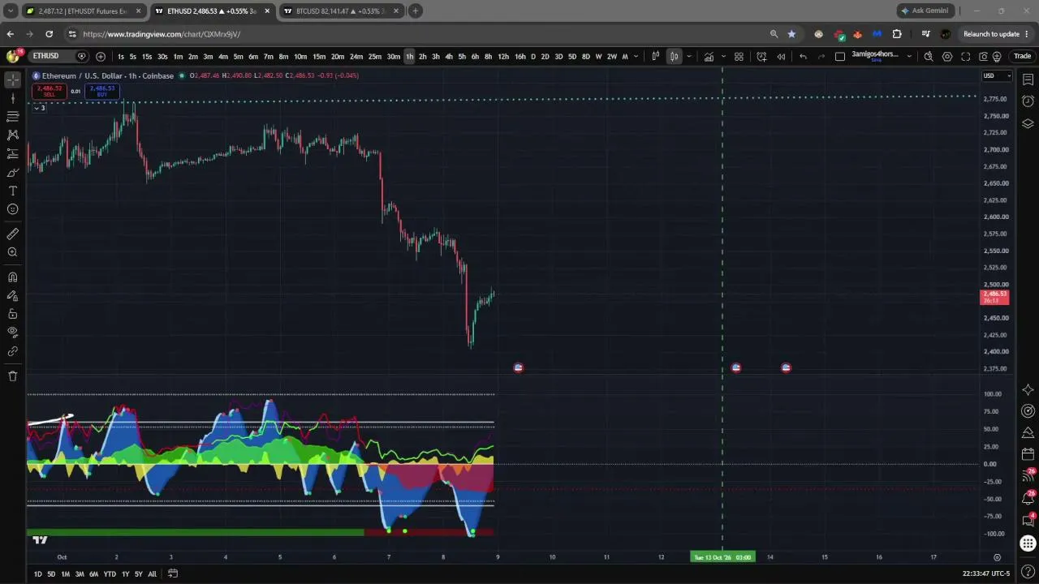Start bar replay mode
This screenshot has height=584, width=1039.
click(x=781, y=57)
